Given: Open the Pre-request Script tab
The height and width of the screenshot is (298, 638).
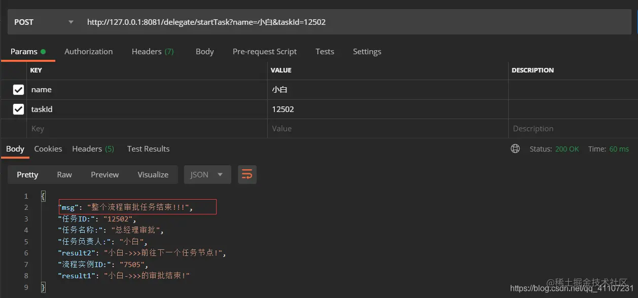Looking at the screenshot, I should pyautogui.click(x=265, y=51).
